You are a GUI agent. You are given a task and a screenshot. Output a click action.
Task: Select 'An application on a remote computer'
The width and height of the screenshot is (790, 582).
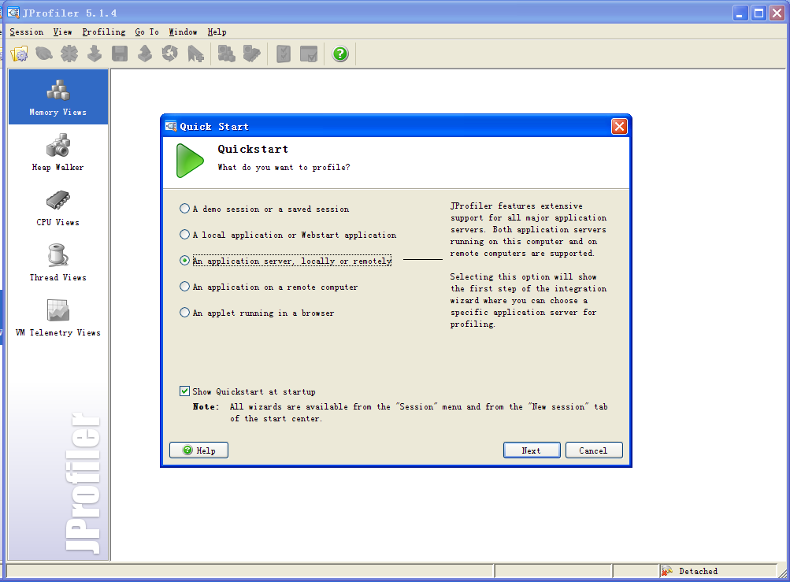tap(269, 287)
